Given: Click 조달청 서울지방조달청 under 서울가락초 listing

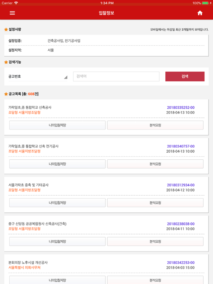Looking at the screenshot, I should tap(24, 190).
